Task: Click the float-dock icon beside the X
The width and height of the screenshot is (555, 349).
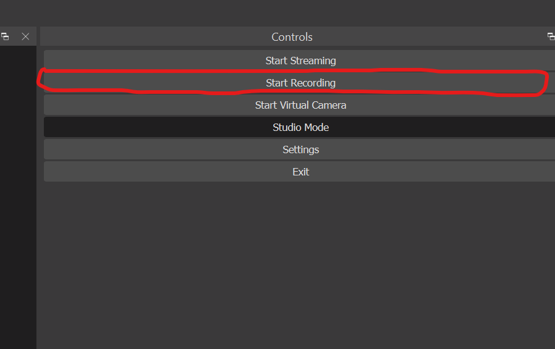Action: pos(5,36)
